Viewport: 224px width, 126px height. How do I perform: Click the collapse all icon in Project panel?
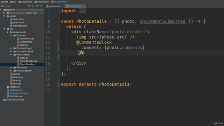tap(33, 6)
